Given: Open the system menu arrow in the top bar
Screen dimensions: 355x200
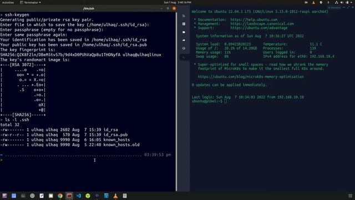Looking at the screenshot, I should tap(351, 2).
